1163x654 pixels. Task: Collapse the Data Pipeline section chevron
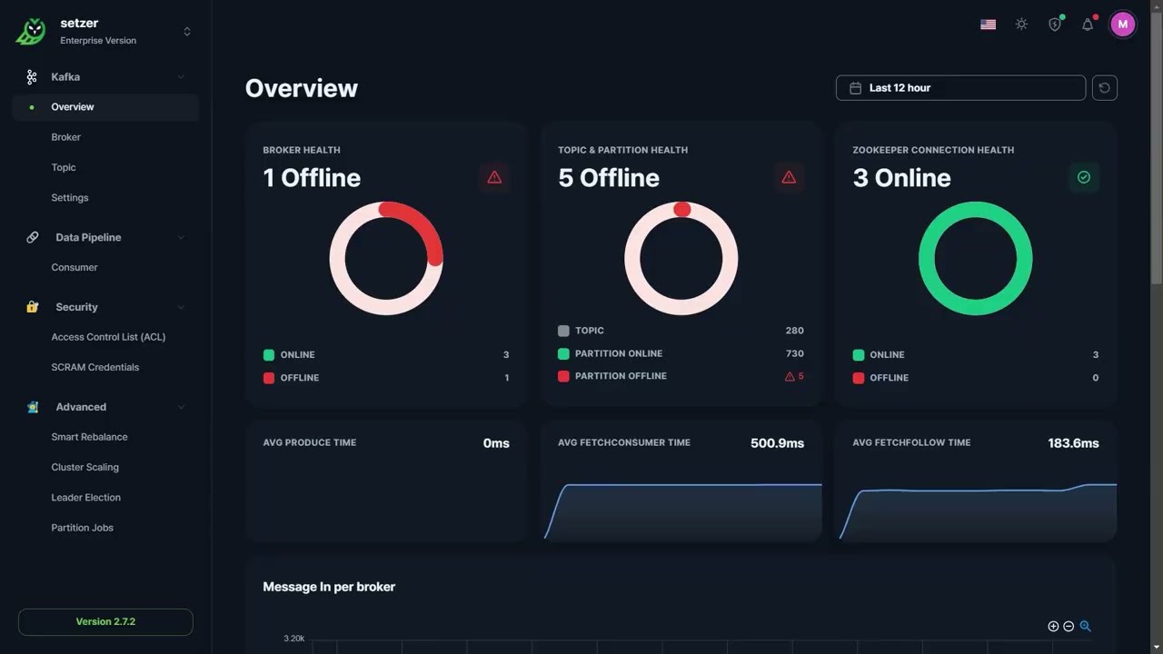[x=181, y=237]
